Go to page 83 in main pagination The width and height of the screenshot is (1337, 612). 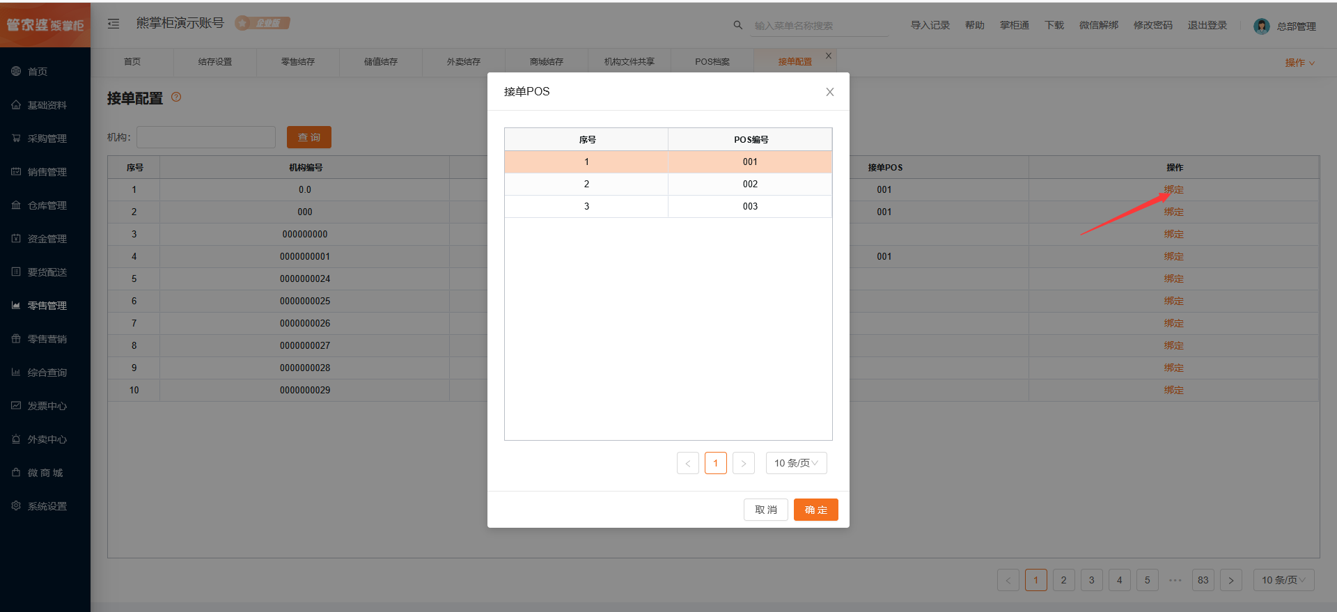tap(1203, 580)
